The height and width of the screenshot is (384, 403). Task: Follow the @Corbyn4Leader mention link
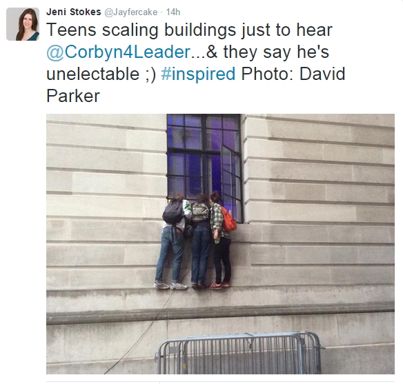[119, 52]
